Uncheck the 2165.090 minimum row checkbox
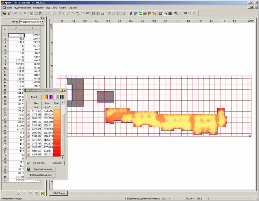Screen dimensions: 259x201 coord(28,125)
